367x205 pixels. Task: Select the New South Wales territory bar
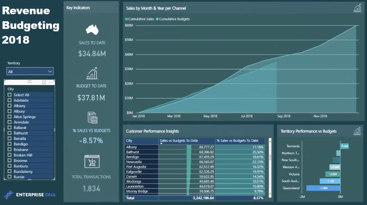click(x=337, y=160)
